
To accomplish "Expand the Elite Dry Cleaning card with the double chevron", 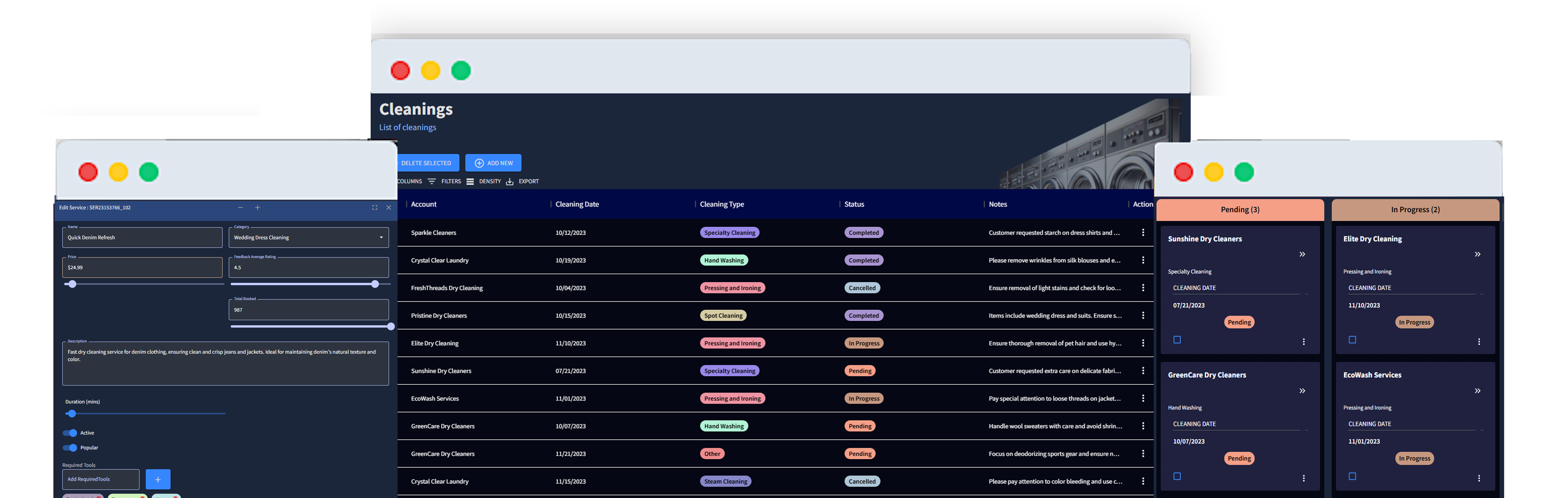I will coord(1477,254).
